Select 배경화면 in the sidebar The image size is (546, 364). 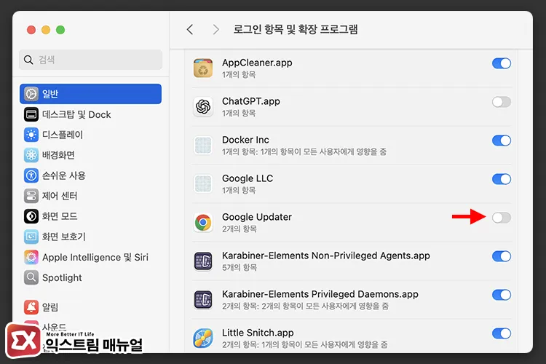(90, 155)
